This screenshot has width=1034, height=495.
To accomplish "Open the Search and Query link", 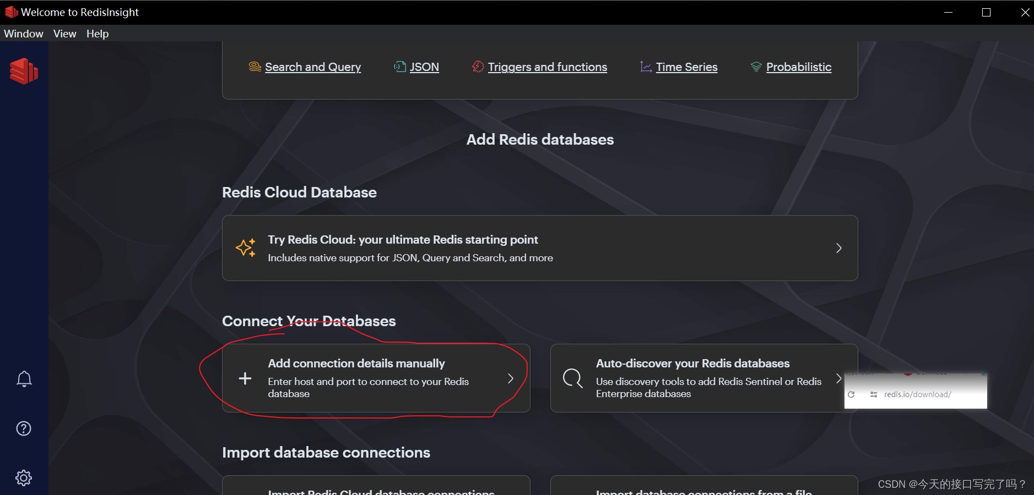I will coord(313,67).
